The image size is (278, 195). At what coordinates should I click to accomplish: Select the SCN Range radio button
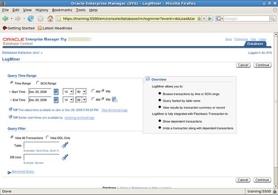click(37, 83)
